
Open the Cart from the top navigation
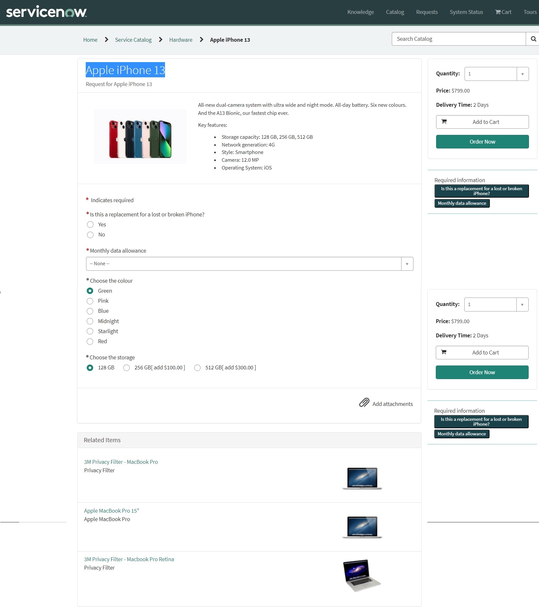(x=503, y=12)
